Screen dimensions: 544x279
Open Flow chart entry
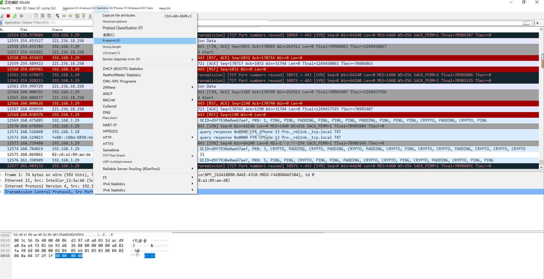click(x=145, y=118)
